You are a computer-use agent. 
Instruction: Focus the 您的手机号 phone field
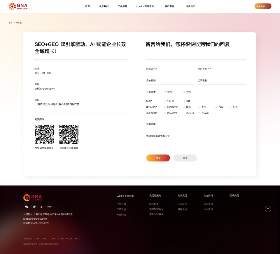(222, 69)
